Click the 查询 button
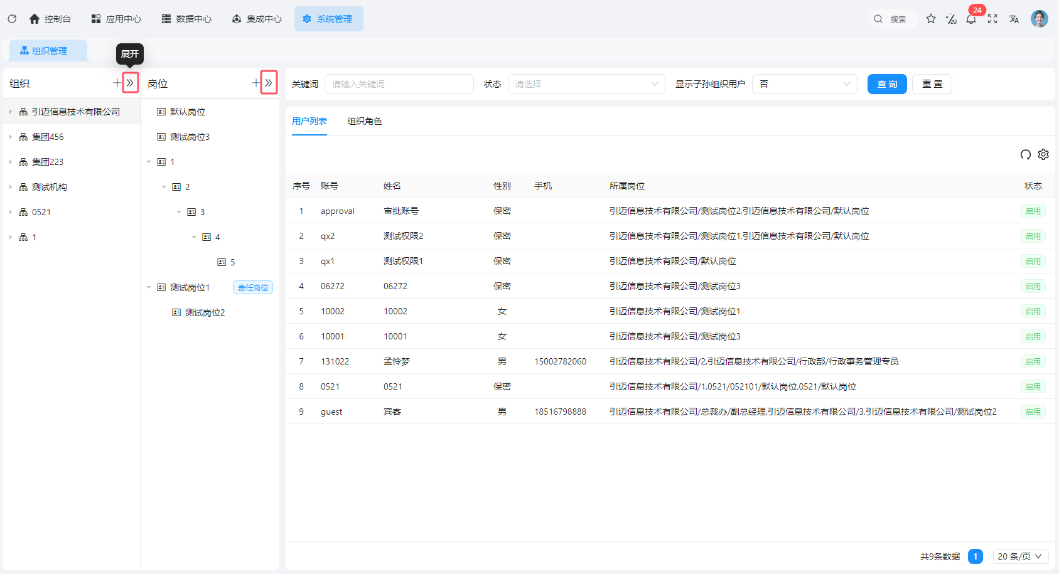The image size is (1059, 574). click(886, 84)
